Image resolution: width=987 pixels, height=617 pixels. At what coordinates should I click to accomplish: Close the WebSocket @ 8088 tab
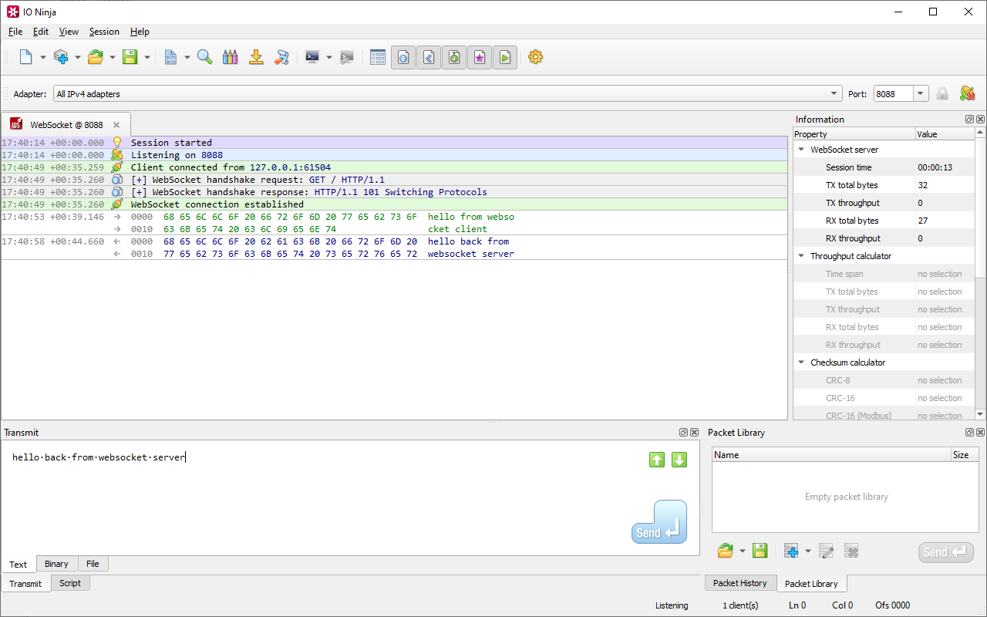[116, 125]
